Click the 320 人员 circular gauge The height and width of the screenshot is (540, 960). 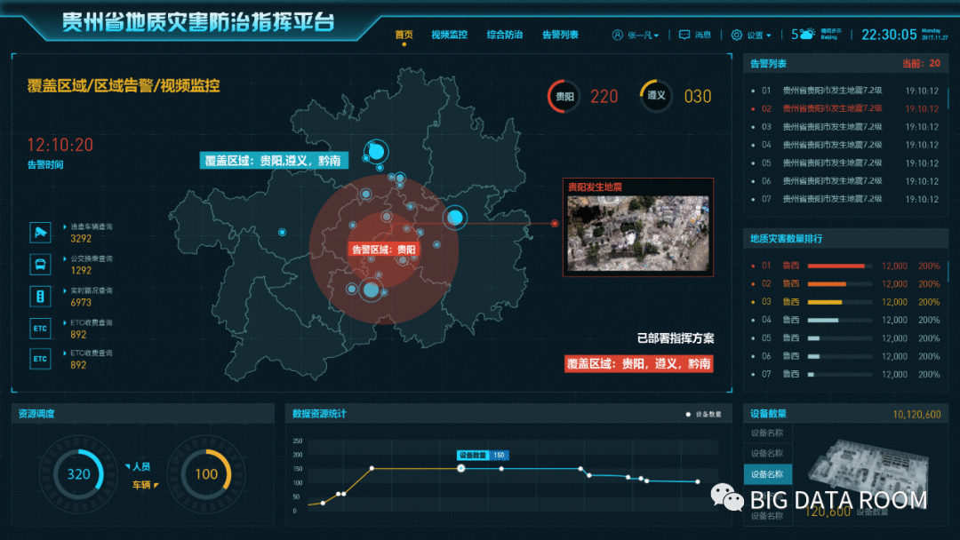(x=78, y=474)
